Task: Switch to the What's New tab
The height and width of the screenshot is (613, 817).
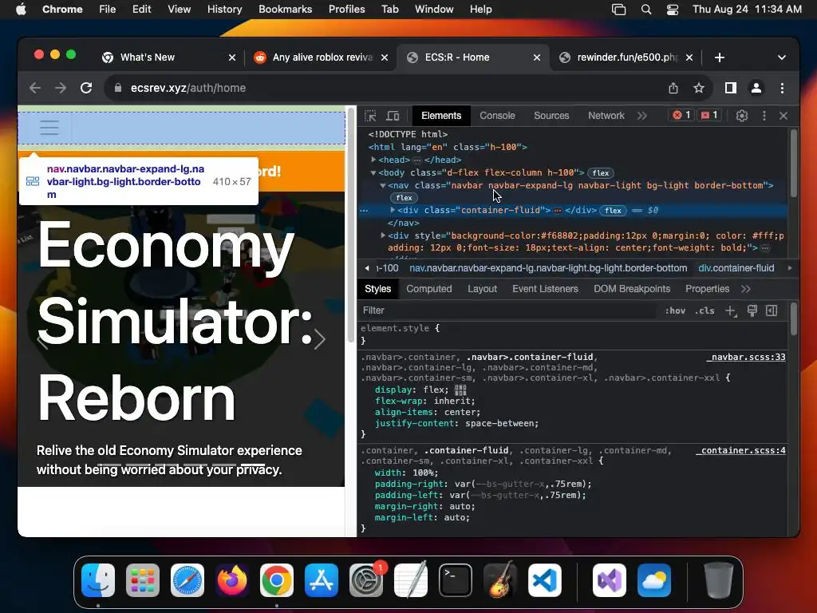Action: 169,57
